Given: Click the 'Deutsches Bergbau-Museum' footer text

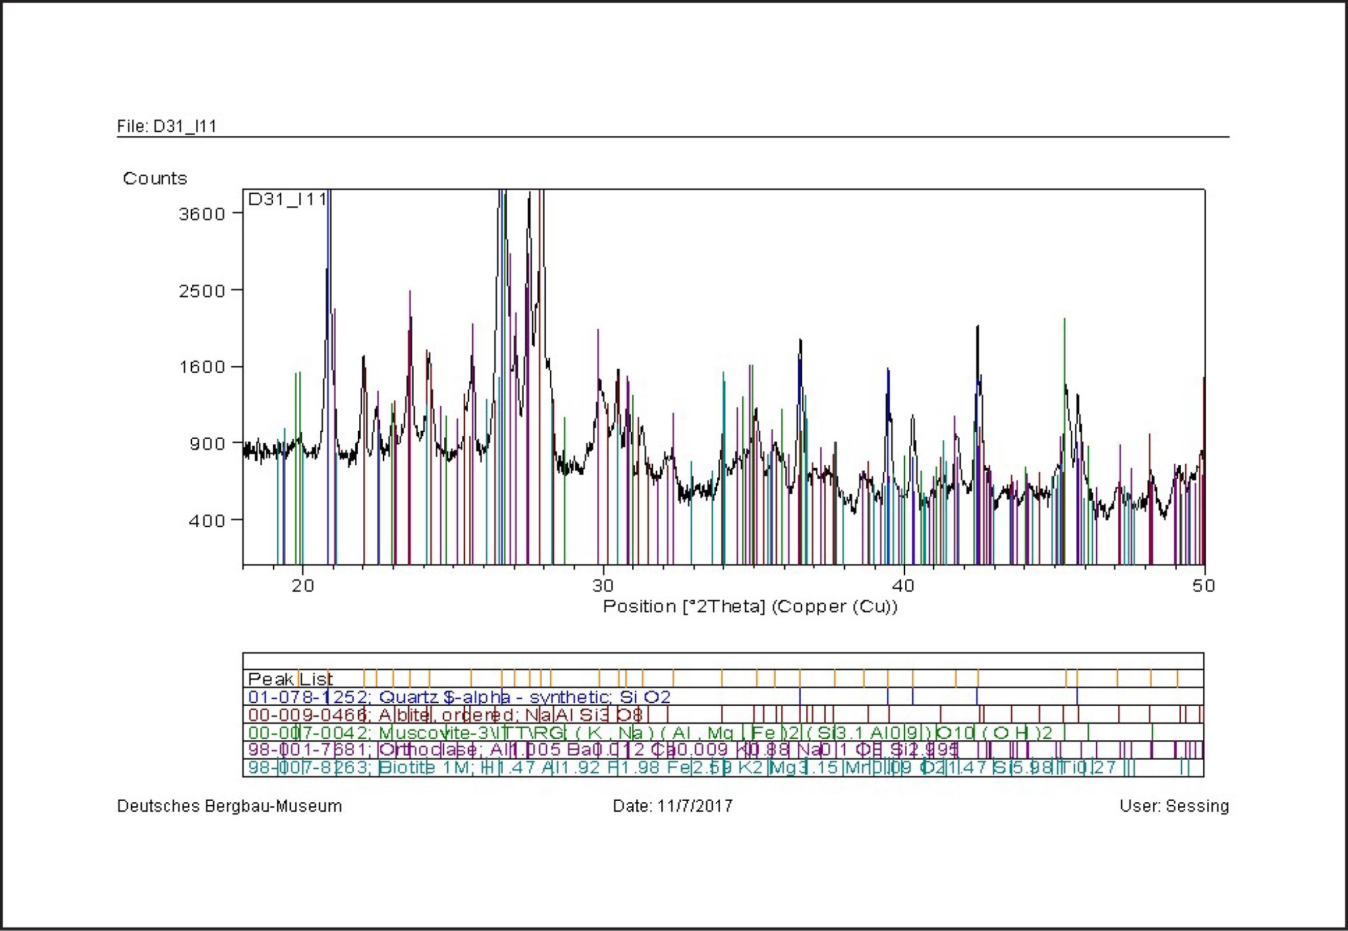Looking at the screenshot, I should click(229, 806).
